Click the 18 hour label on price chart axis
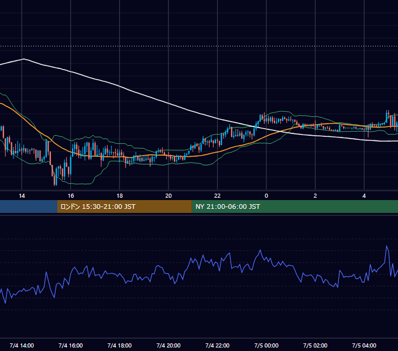Screen dimensions: 398x351 (119, 196)
